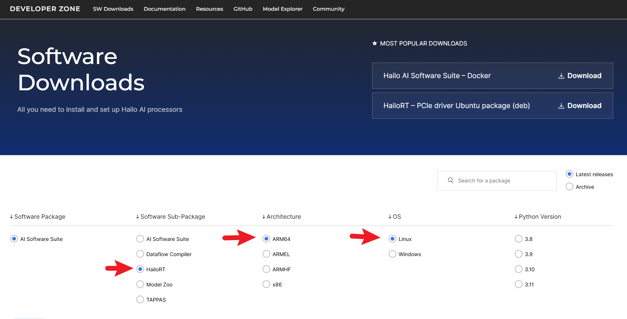The width and height of the screenshot is (627, 319).
Task: Sort by the OS column header
Action: (x=395, y=216)
